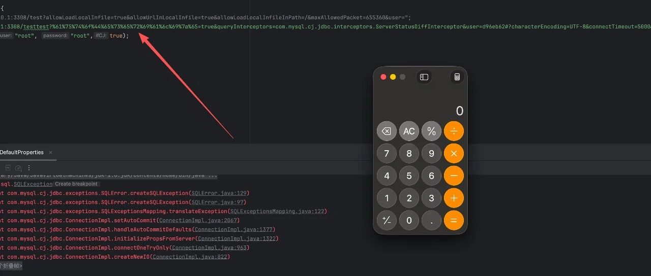Viewport: 651px width, 276px height.
Task: Click the exit/stop icon in Run toolbar
Action: click(x=8, y=168)
